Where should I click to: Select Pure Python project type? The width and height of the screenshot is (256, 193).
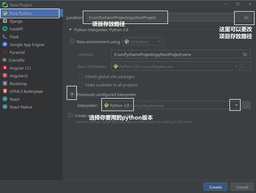(x=32, y=13)
